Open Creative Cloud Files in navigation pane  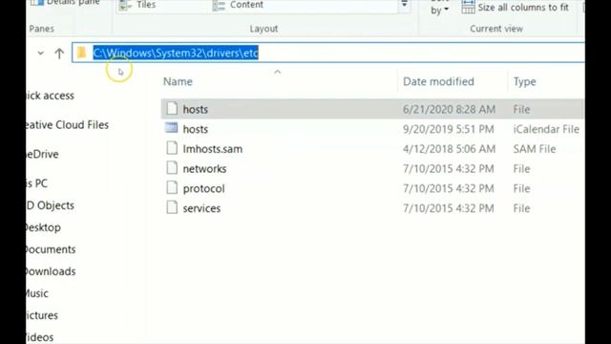(x=68, y=125)
